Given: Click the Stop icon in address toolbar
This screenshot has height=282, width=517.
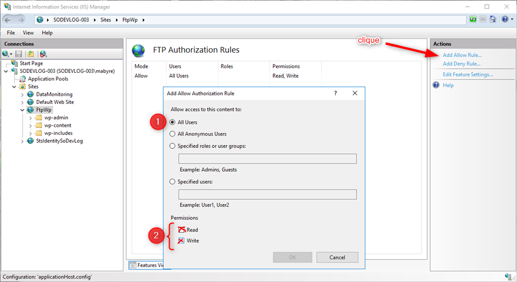Looking at the screenshot, I should point(482,20).
